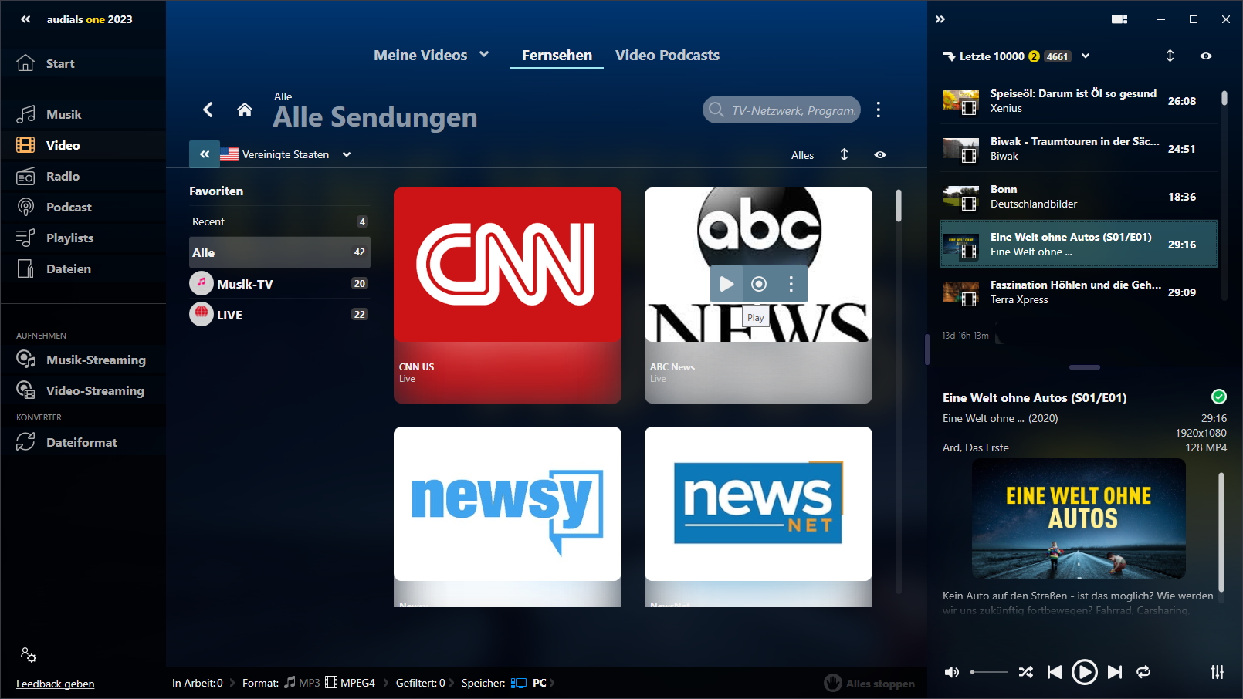This screenshot has height=699, width=1243.
Task: Click the description text scrollbar
Action: click(x=1221, y=532)
